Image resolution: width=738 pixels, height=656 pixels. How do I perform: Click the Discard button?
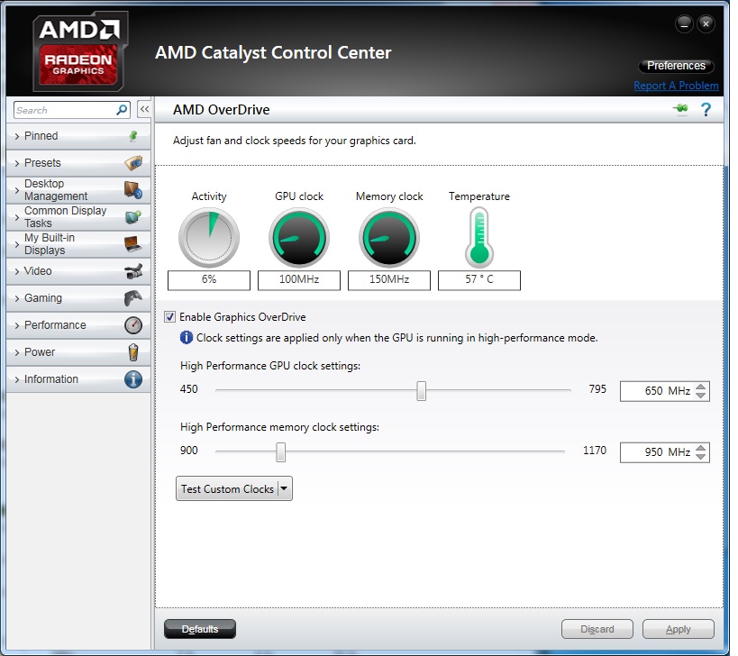(x=597, y=629)
